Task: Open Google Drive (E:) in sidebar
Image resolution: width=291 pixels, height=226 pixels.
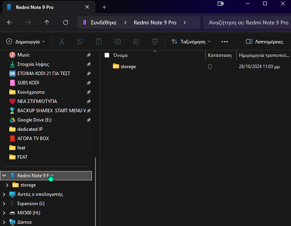Action: click(x=34, y=120)
